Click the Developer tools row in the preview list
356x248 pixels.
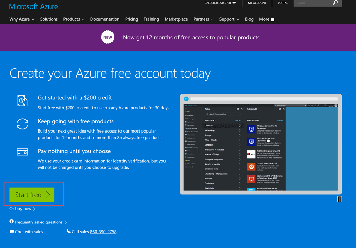tap(223, 169)
